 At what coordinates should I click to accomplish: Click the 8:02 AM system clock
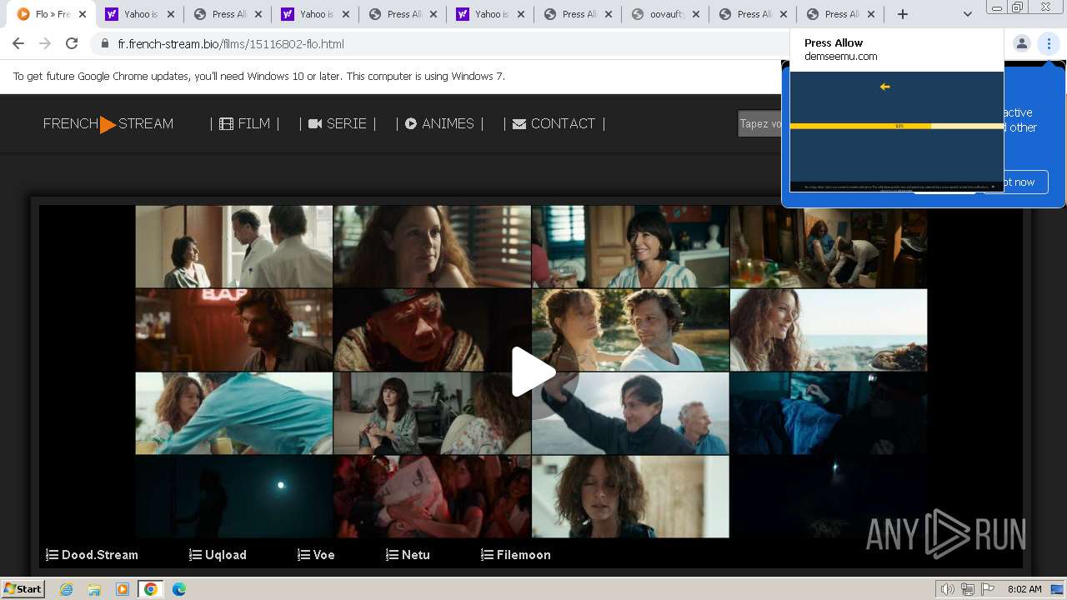coord(1024,589)
